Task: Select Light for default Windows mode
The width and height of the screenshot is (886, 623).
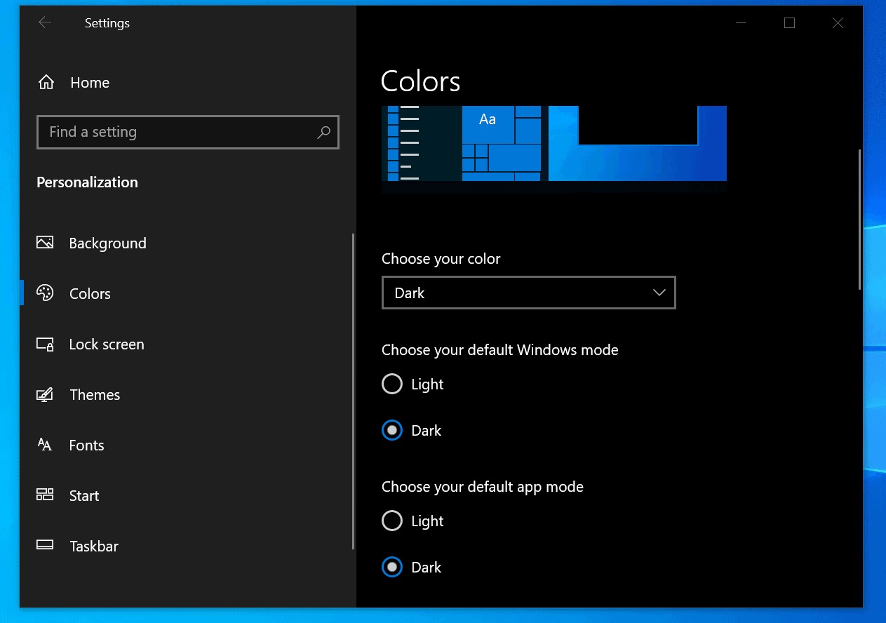Action: (x=392, y=384)
